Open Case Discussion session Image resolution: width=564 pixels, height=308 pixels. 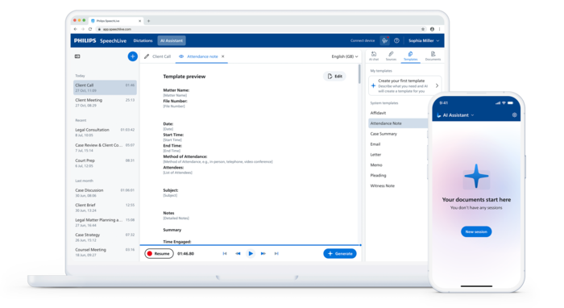[105, 193]
